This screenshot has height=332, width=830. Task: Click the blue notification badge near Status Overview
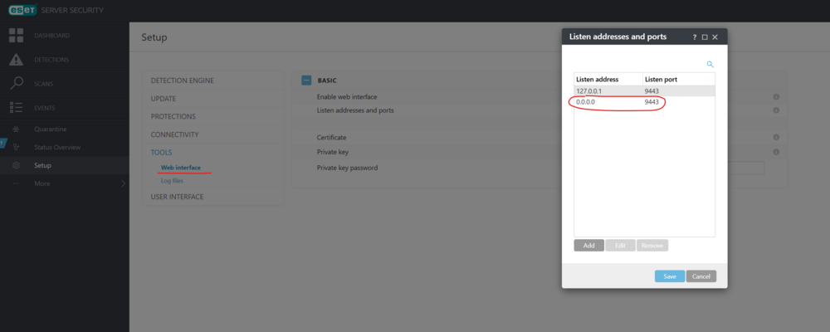[x=2, y=144]
